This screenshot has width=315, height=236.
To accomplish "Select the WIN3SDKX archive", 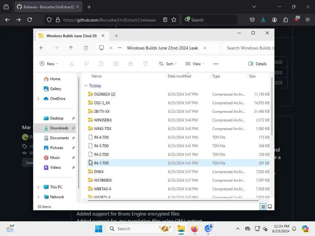I will pos(103,120).
